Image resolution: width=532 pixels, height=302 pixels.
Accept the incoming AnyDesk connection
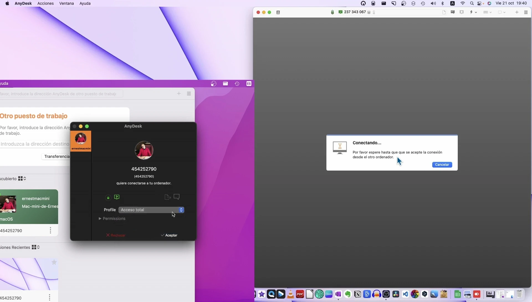pos(169,235)
